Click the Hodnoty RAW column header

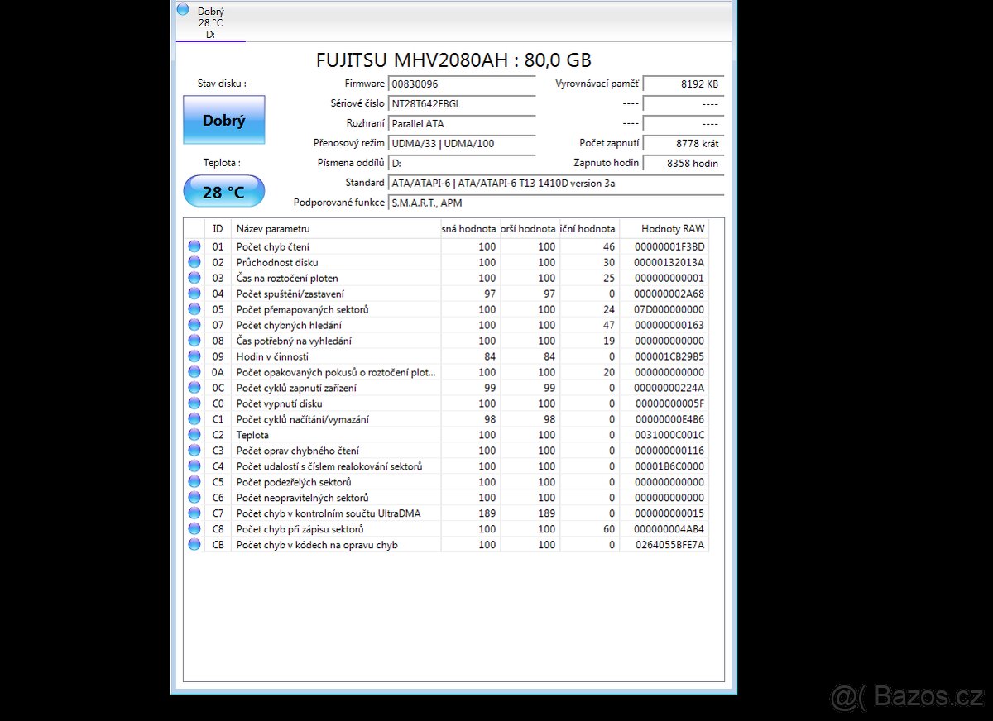[664, 228]
